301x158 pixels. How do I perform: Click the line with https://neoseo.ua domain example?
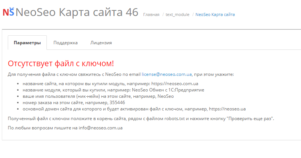[134, 109]
